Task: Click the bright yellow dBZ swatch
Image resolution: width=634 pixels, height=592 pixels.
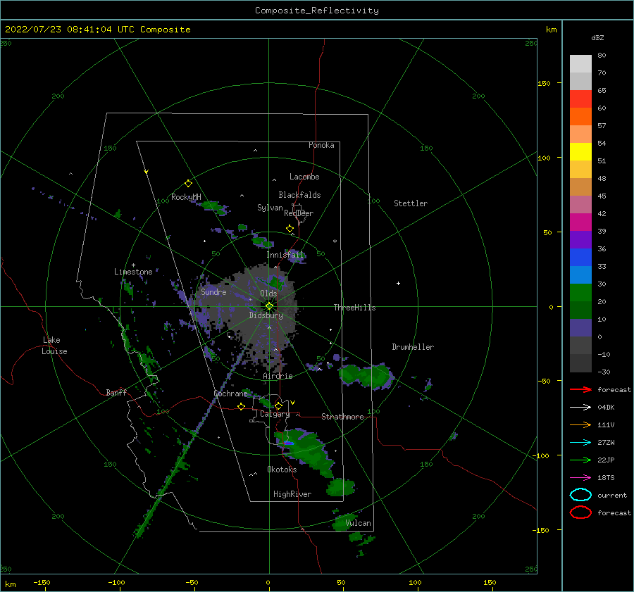Action: click(580, 152)
